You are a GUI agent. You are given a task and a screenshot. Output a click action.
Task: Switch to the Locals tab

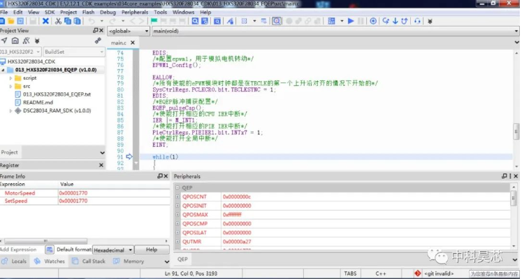coord(14,262)
